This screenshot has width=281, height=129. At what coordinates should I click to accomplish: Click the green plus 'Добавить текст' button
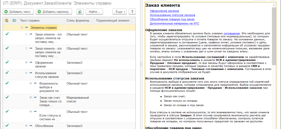(x=18, y=12)
